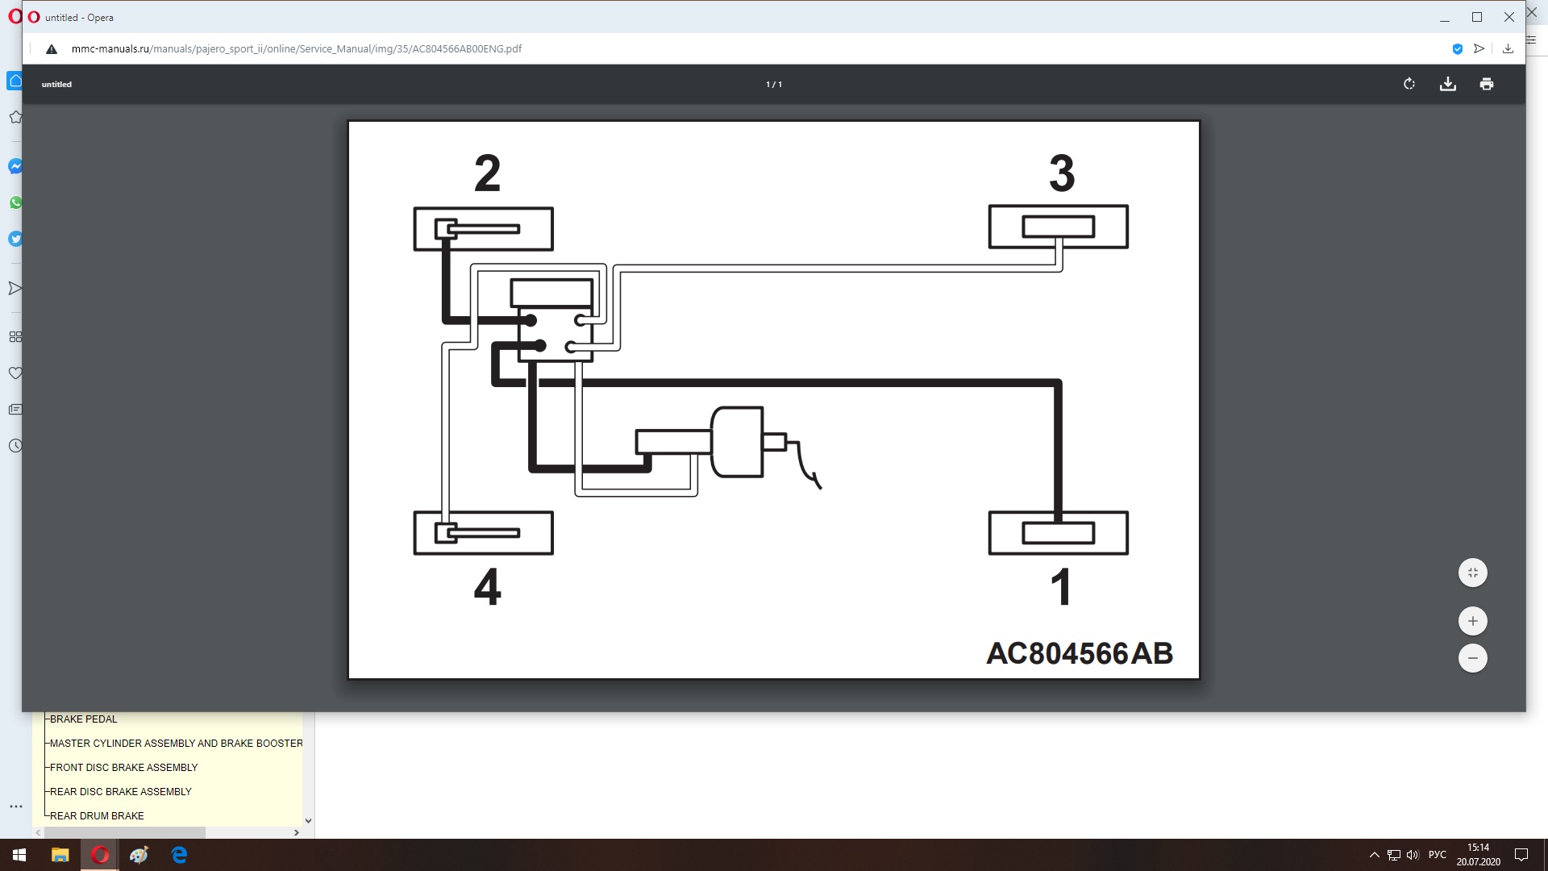This screenshot has width=1548, height=871.
Task: Click the address bar URL
Action: coord(296,48)
